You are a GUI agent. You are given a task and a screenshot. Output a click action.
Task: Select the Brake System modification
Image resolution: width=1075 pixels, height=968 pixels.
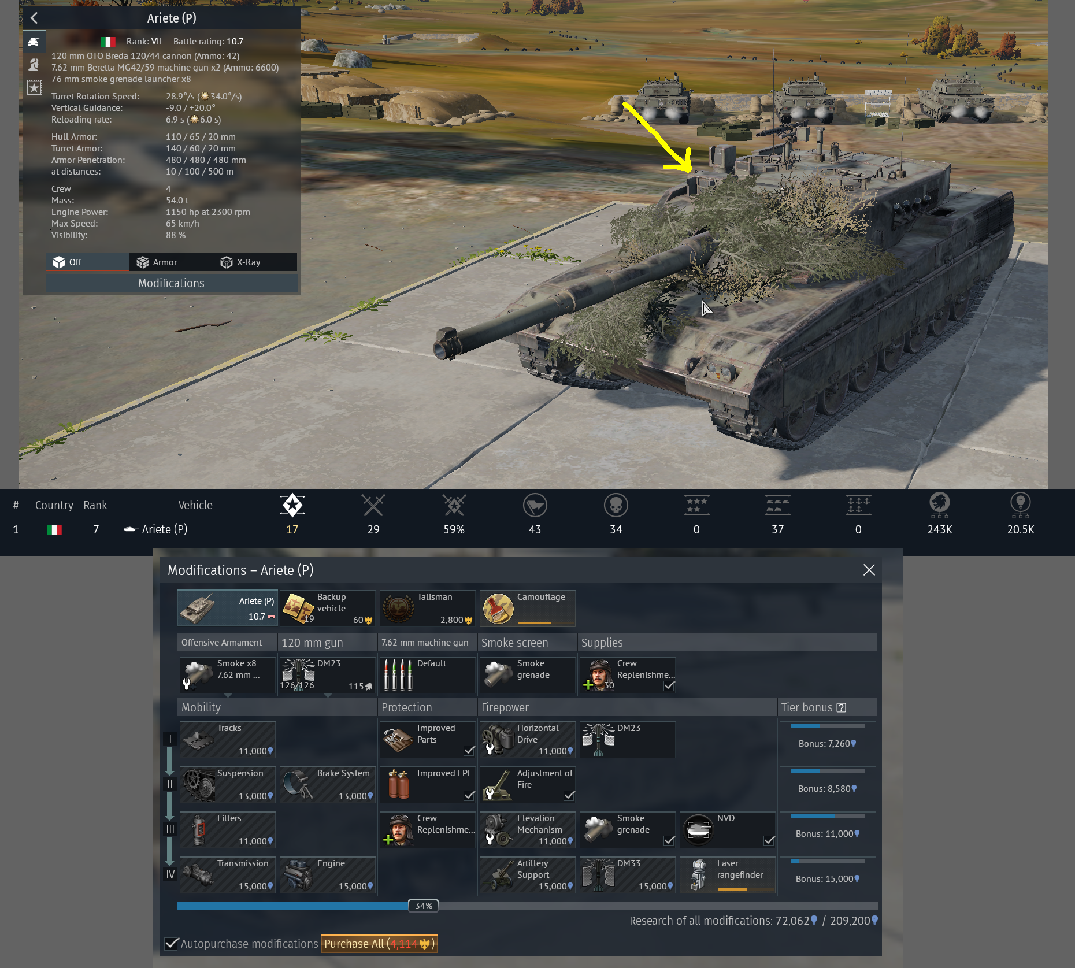(328, 785)
